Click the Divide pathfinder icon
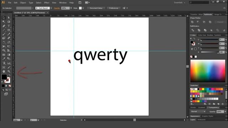Image resolution: width=228 pixels, height=128 pixels. click(x=193, y=30)
